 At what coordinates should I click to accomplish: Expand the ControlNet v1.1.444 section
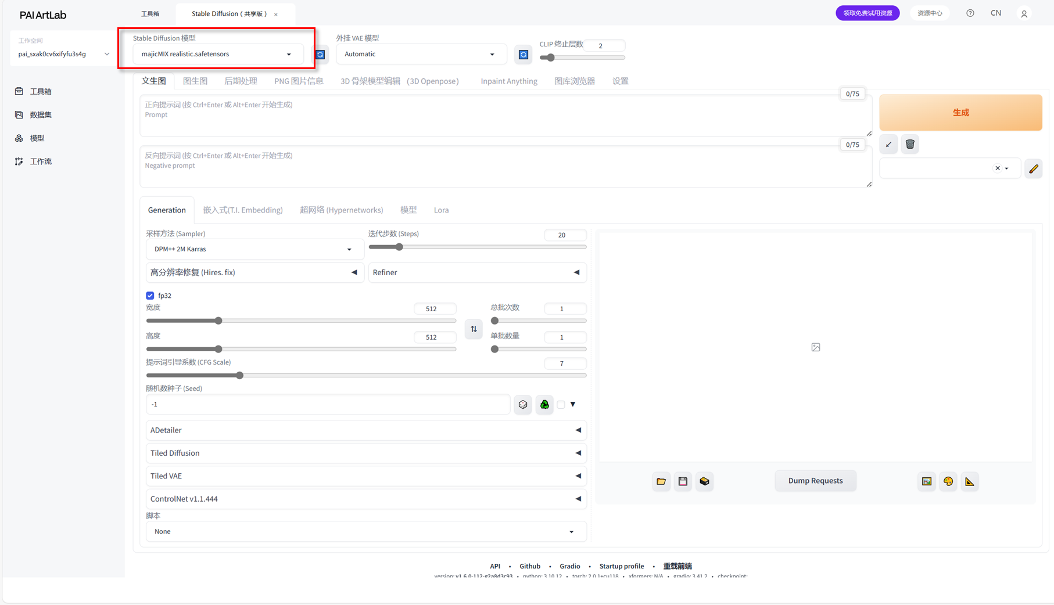(x=366, y=499)
